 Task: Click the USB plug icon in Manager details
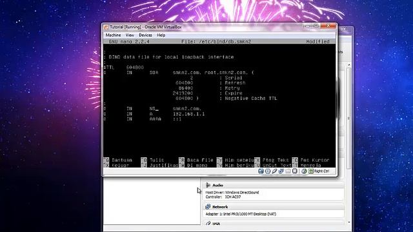[208, 224]
